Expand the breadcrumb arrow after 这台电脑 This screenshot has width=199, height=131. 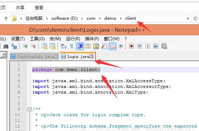tap(47, 19)
